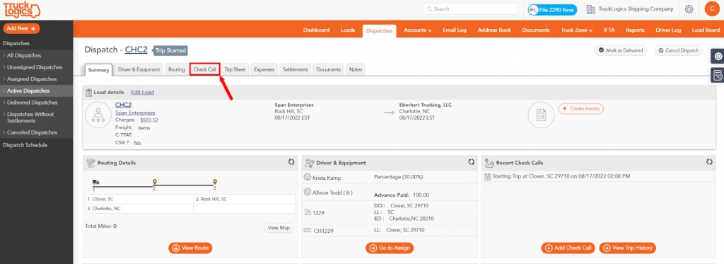
Task: Switch to the Notes tab
Action: (x=356, y=69)
